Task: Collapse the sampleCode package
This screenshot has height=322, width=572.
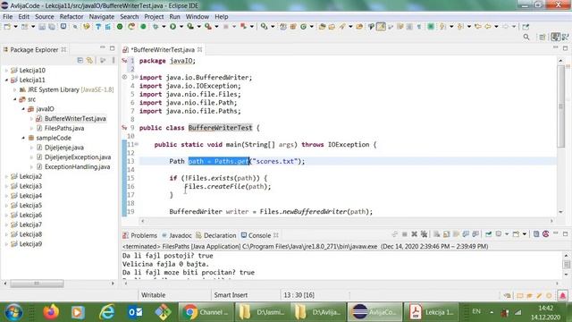Action: coord(23,138)
